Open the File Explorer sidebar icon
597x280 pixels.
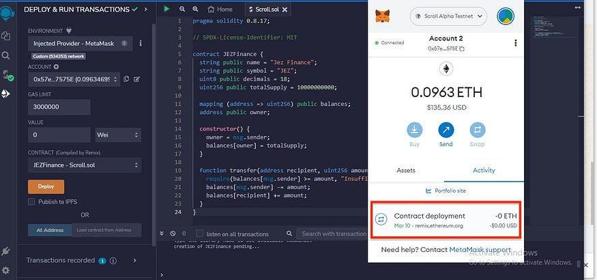5,36
